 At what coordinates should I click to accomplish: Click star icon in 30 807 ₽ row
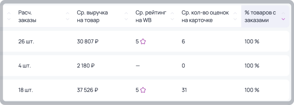(143, 41)
